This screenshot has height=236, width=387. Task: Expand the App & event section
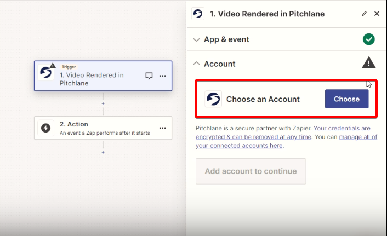click(196, 40)
